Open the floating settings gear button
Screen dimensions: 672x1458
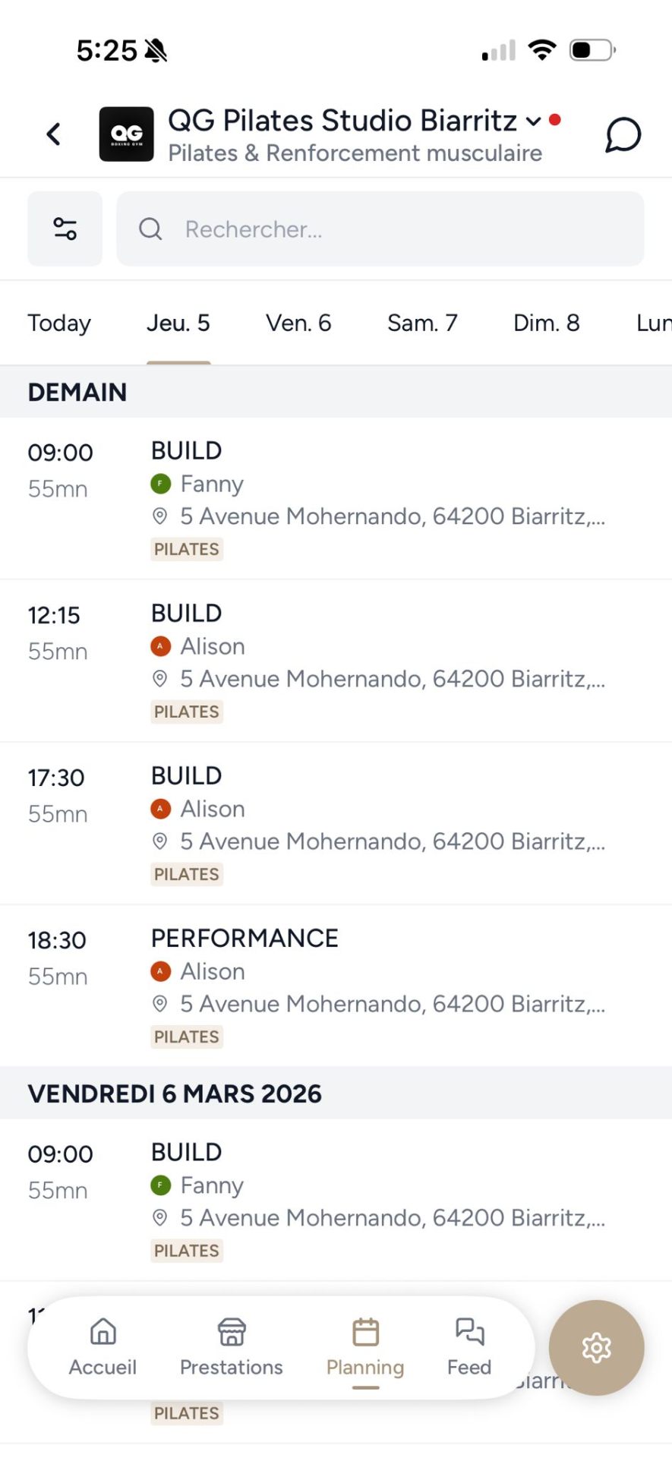[596, 1347]
